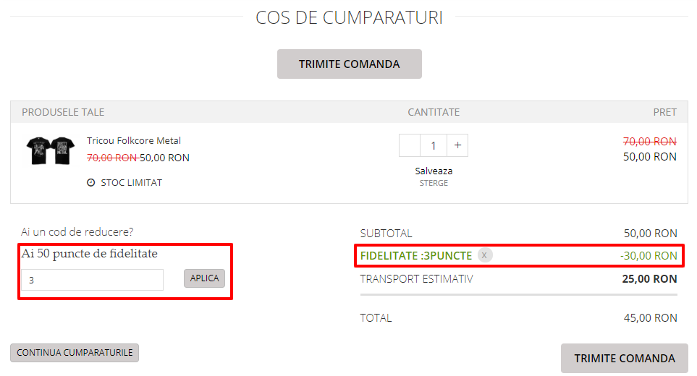The width and height of the screenshot is (697, 376).
Task: Click the loyalty points input field
Action: pos(93,280)
